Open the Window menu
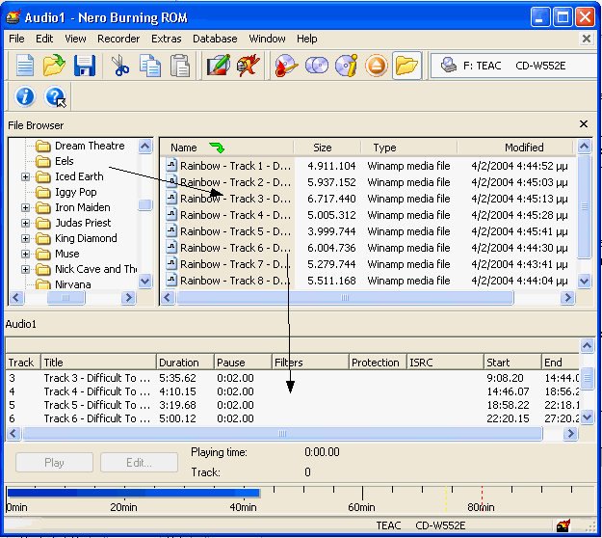Image resolution: width=602 pixels, height=538 pixels. coord(267,39)
